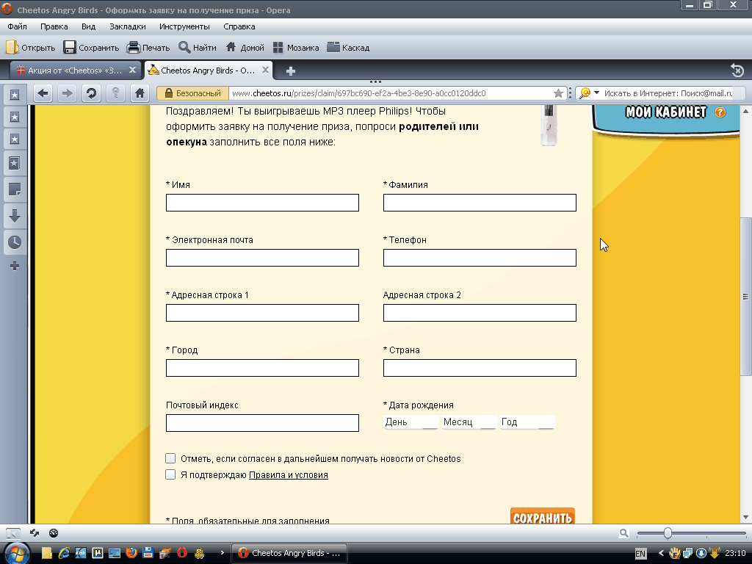Open the Вид menu

click(x=88, y=26)
